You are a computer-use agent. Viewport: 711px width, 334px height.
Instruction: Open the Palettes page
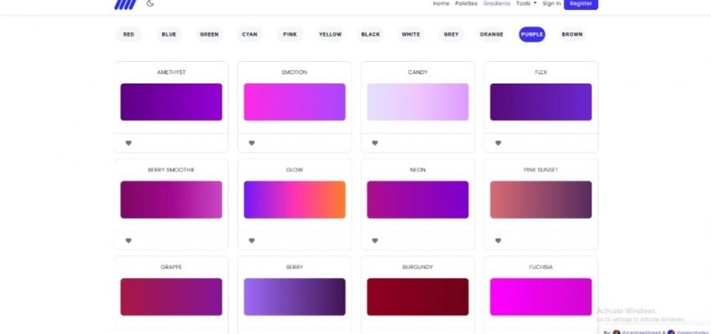[x=466, y=3]
